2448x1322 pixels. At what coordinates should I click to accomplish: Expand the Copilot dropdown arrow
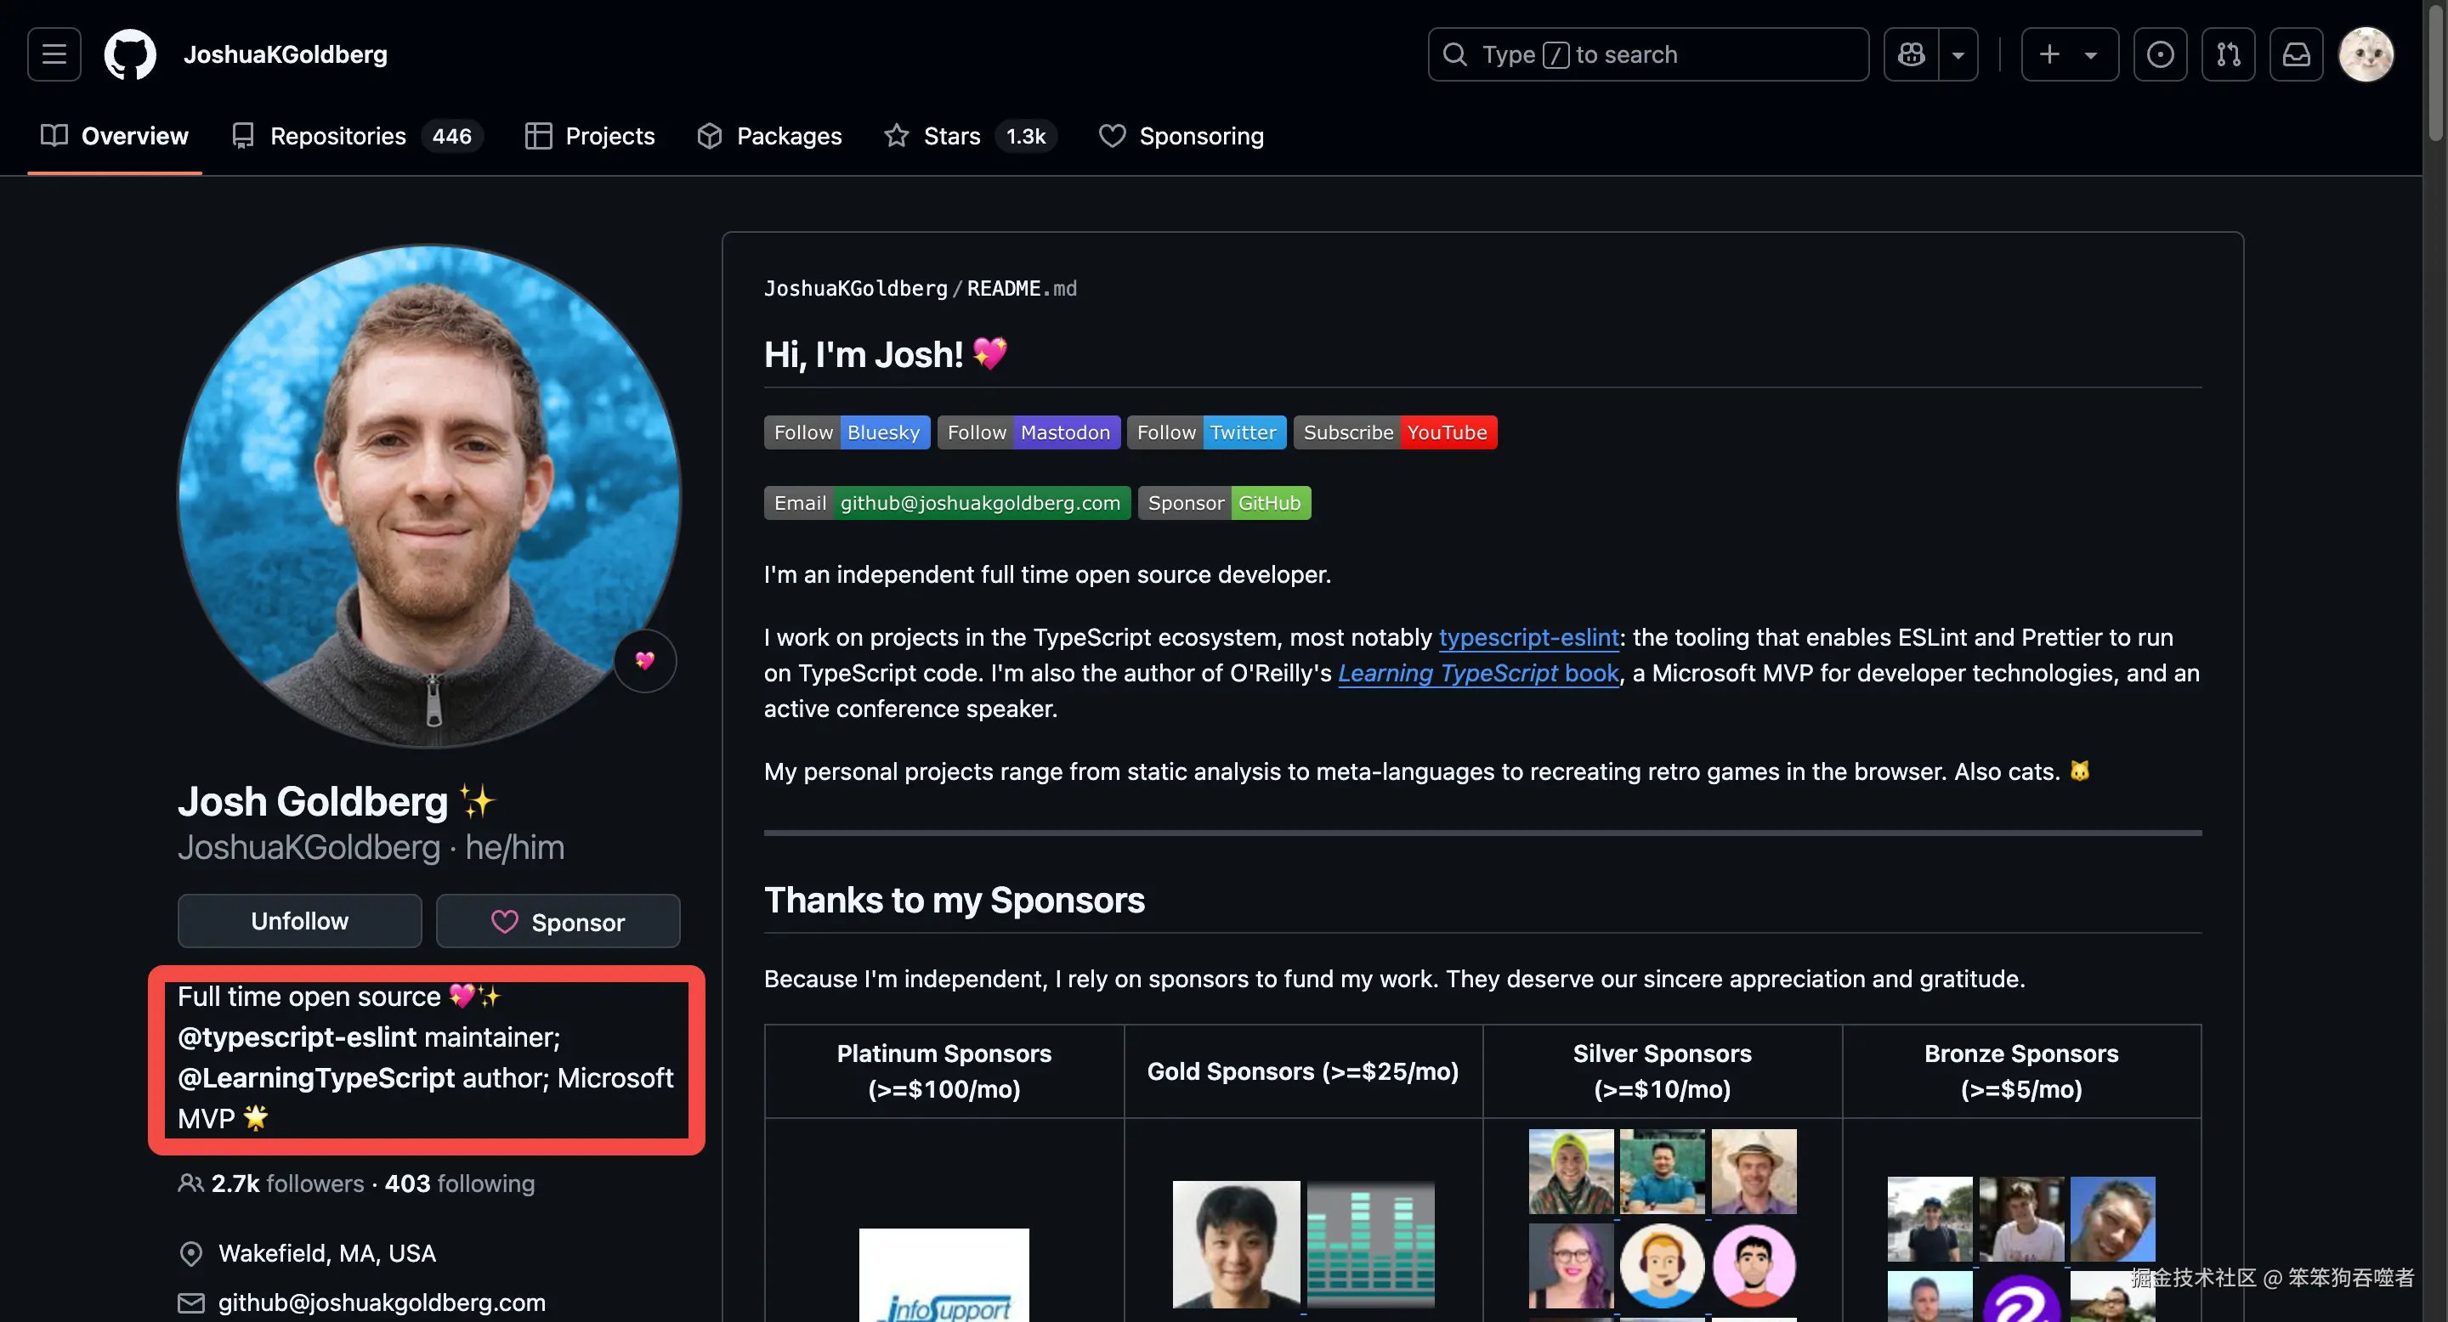1958,54
